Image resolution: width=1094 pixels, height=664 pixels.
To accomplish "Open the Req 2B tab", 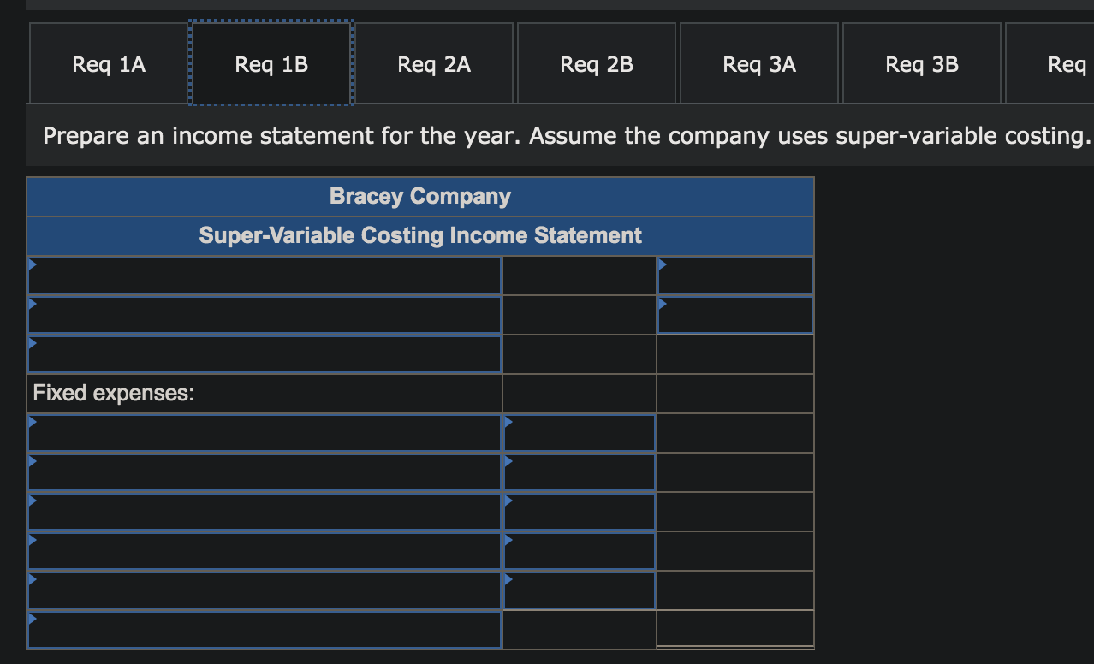I will coord(596,63).
